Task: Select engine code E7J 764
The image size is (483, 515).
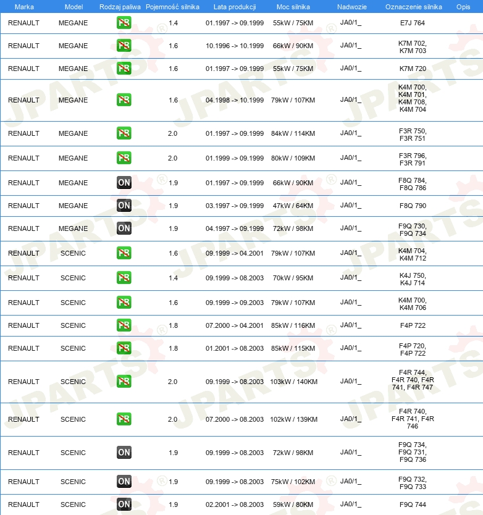Action: [413, 23]
